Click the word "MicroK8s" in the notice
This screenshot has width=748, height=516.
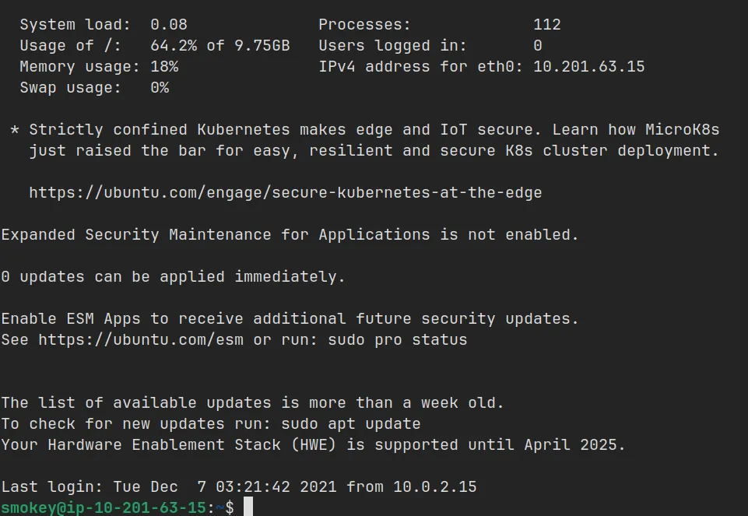tap(683, 129)
